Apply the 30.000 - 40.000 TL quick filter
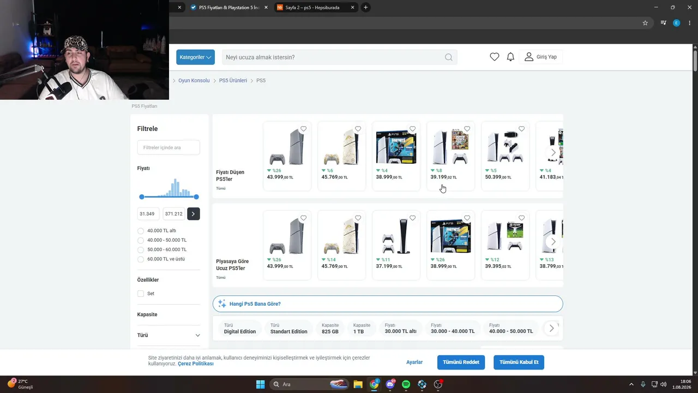 pyautogui.click(x=453, y=328)
